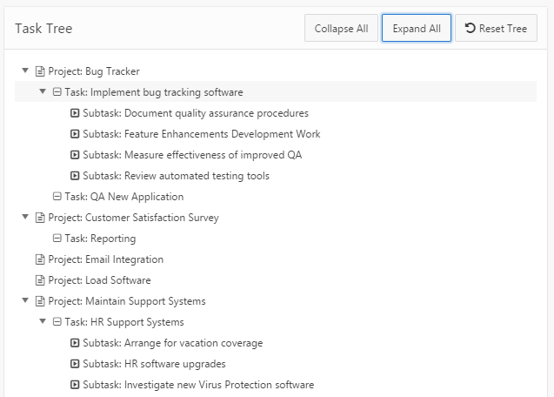Click the Reporting task icon

click(x=57, y=239)
